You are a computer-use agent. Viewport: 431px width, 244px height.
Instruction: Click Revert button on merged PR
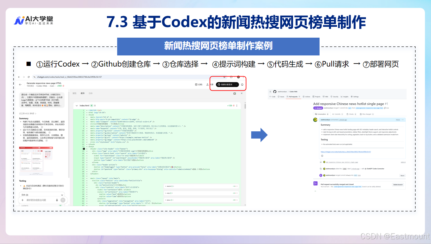(402, 176)
